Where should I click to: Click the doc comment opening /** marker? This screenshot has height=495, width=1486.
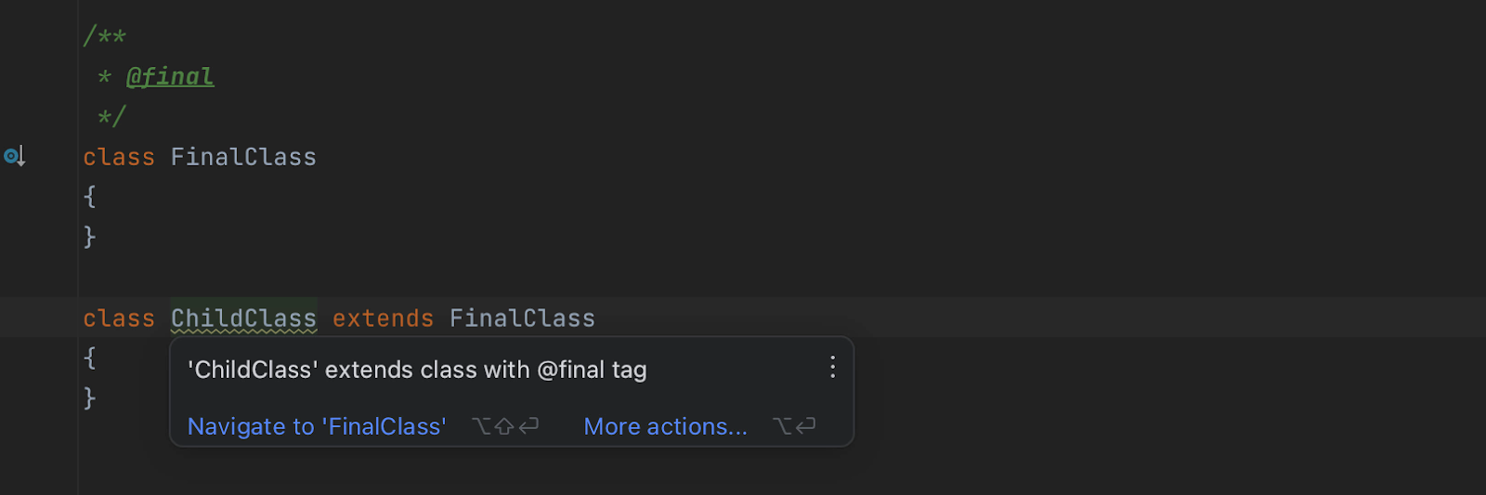click(x=104, y=36)
